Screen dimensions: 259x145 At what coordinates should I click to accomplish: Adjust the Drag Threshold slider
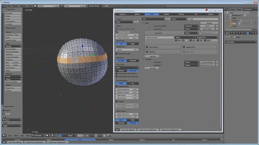pyautogui.click(x=127, y=35)
